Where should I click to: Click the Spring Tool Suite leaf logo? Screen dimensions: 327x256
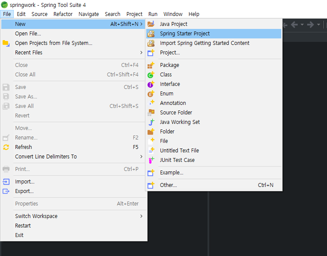[x=4, y=5]
